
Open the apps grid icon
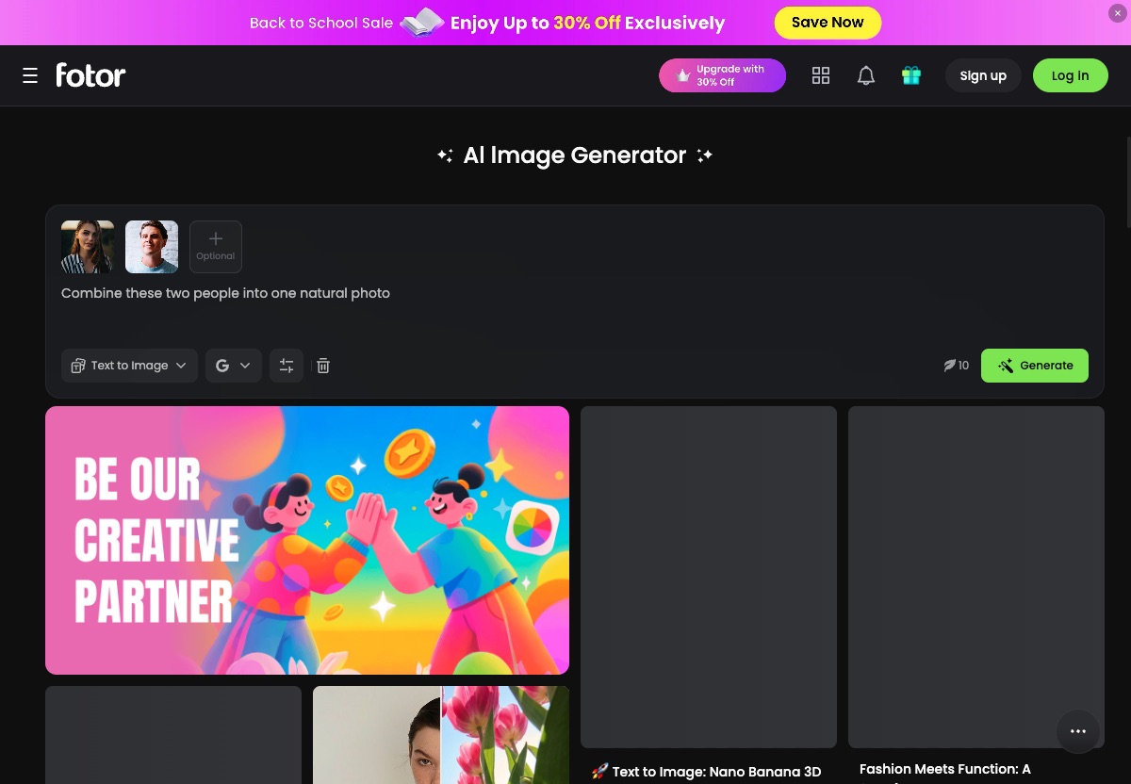821,75
